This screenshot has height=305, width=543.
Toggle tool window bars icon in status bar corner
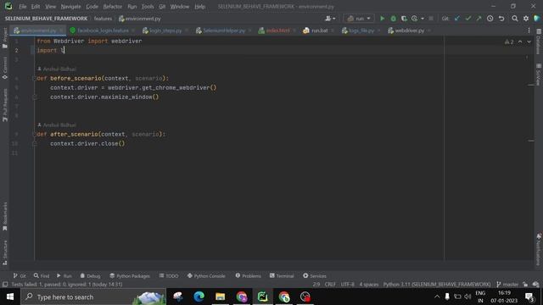5,285
